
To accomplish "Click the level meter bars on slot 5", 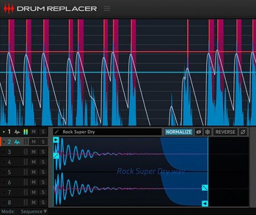I will pos(26,172).
